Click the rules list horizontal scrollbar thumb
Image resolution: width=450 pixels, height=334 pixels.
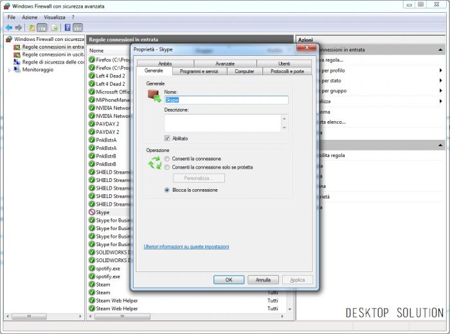tap(123, 317)
